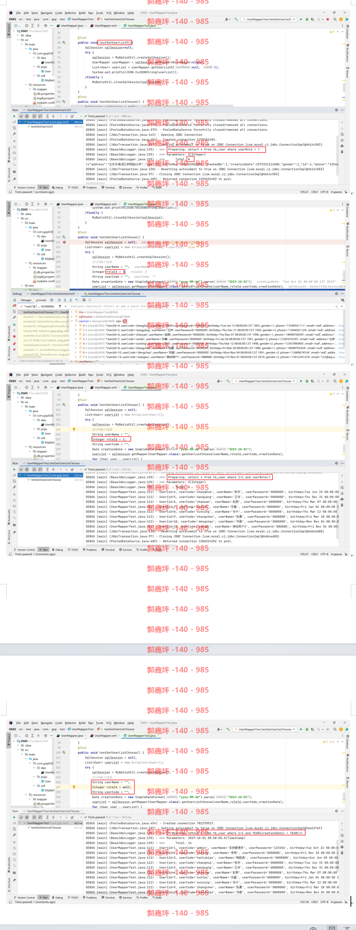356x930 pixels.
Task: Click Search Everywhere magnifier in first IDE toolbar
Action: (x=335, y=19)
